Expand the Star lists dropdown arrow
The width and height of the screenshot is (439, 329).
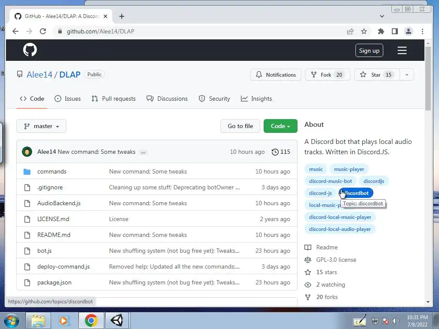pos(406,75)
